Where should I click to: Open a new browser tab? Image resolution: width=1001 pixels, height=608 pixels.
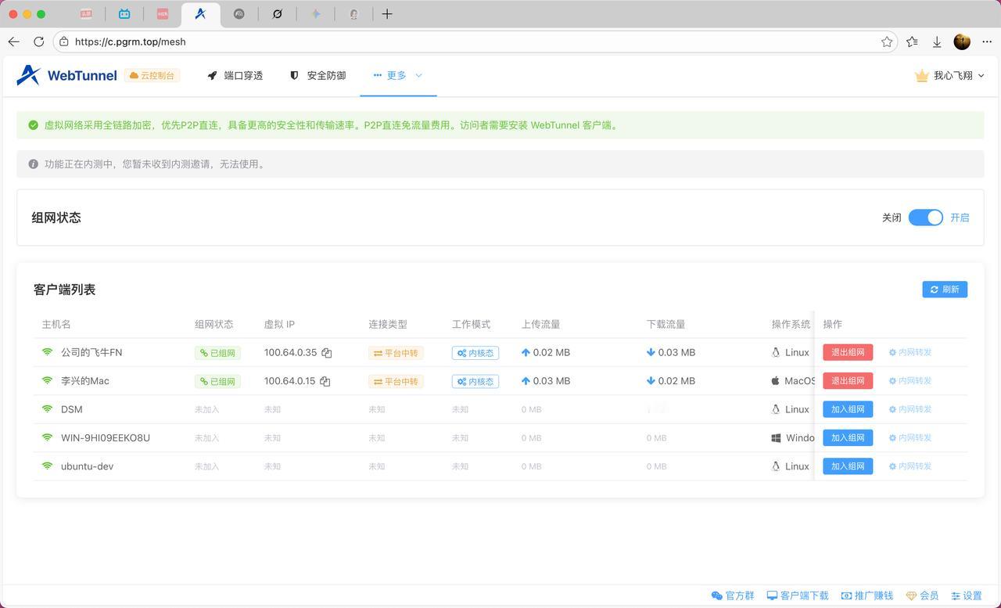pyautogui.click(x=386, y=14)
